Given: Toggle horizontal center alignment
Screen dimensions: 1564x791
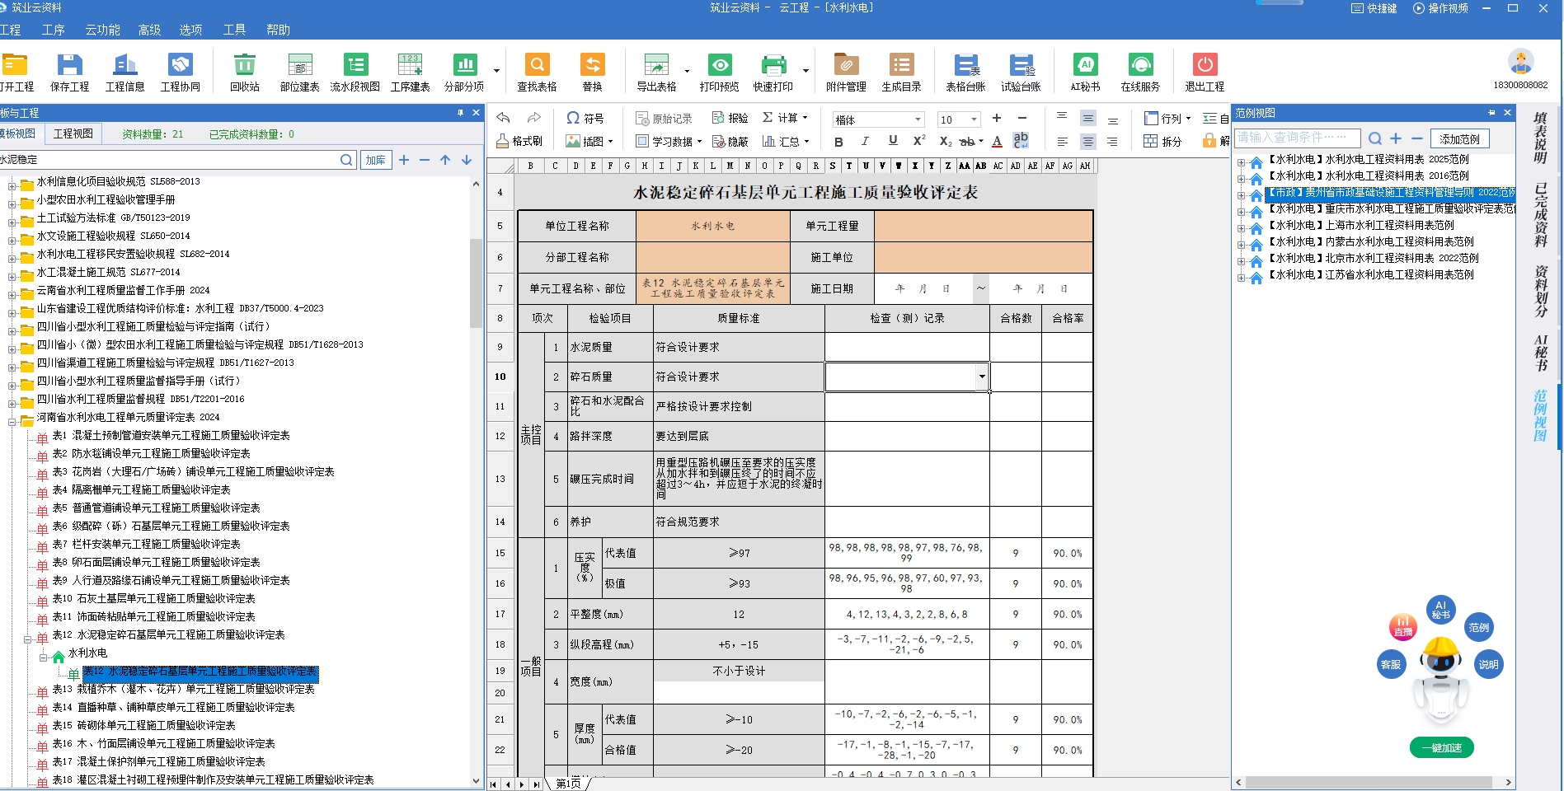Looking at the screenshot, I should pos(1088,142).
